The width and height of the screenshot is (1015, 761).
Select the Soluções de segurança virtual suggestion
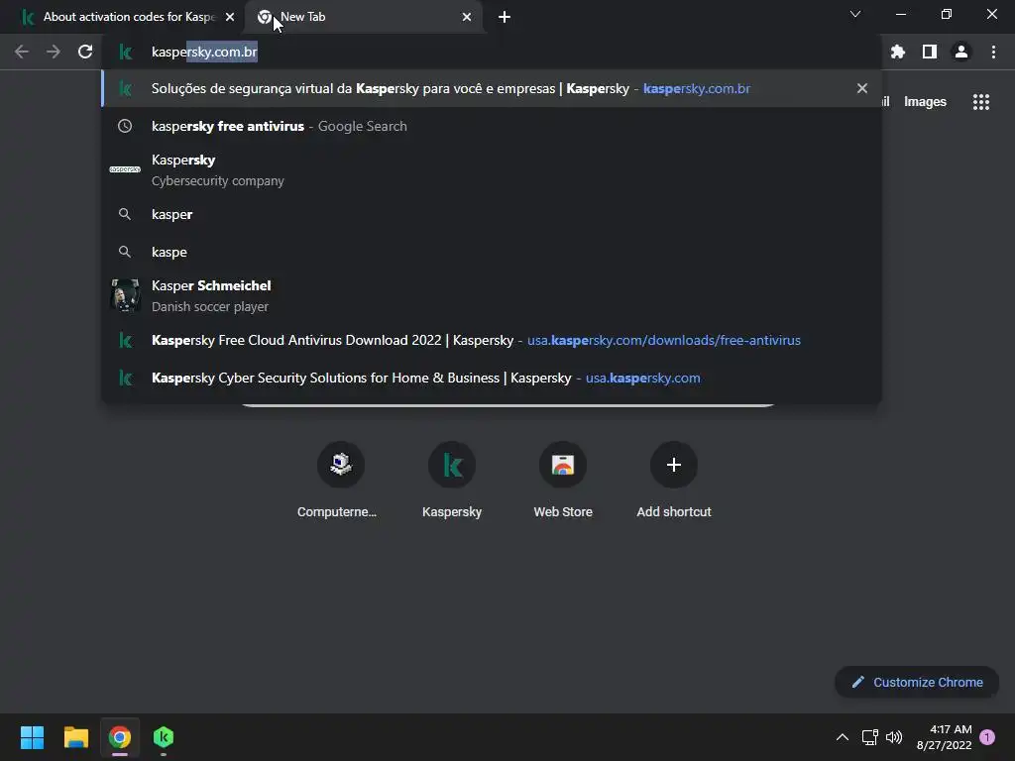click(x=491, y=88)
